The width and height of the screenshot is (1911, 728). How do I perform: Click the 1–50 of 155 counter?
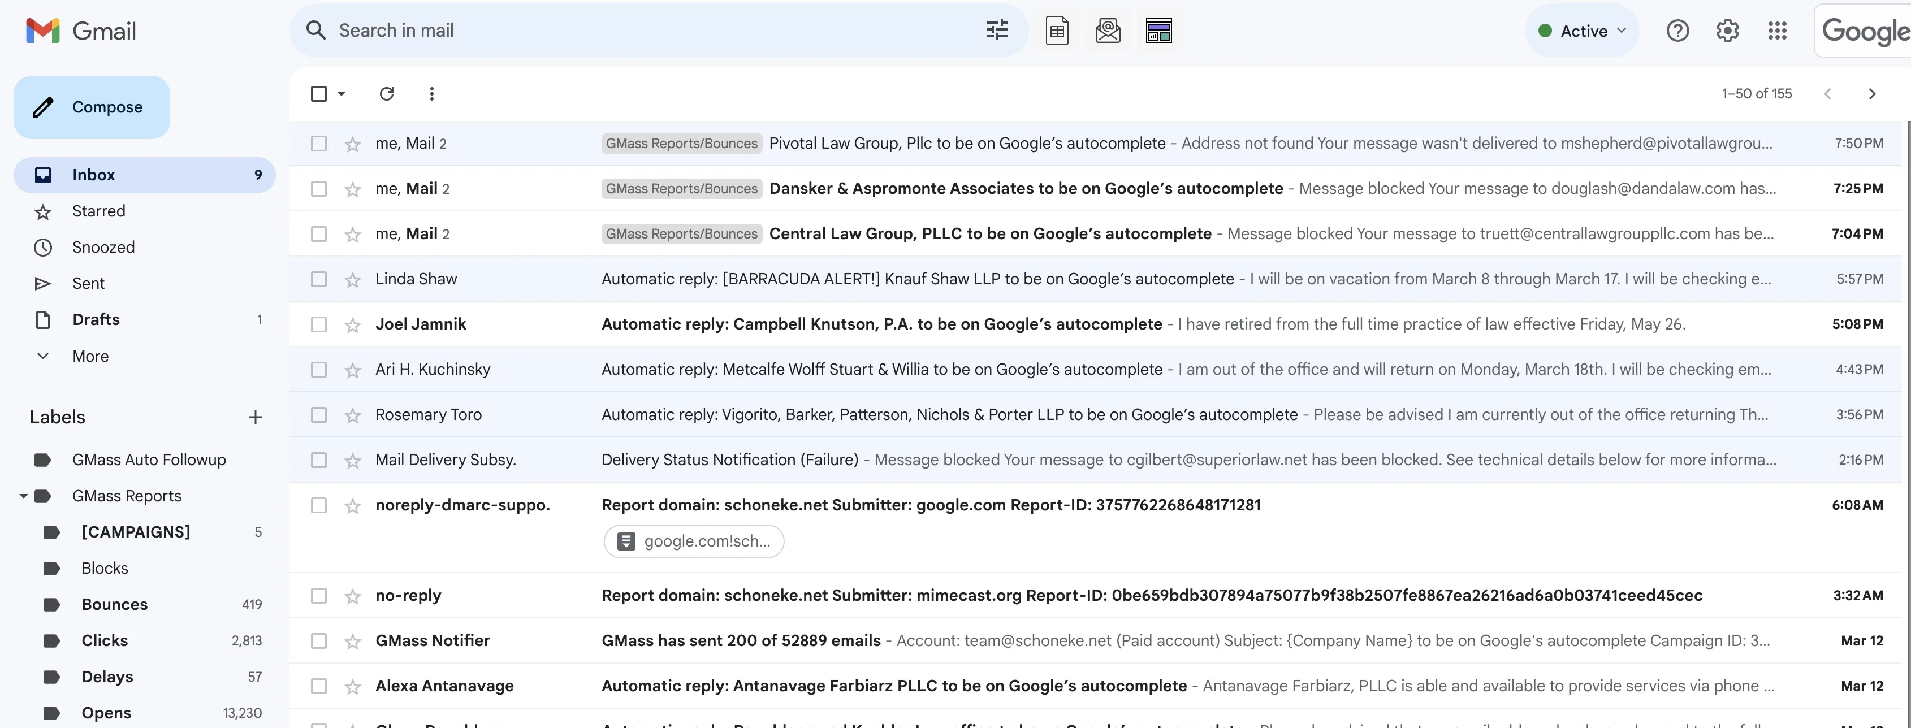point(1757,93)
